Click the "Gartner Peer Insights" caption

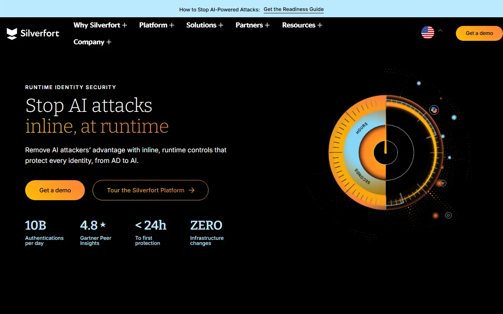96,241
